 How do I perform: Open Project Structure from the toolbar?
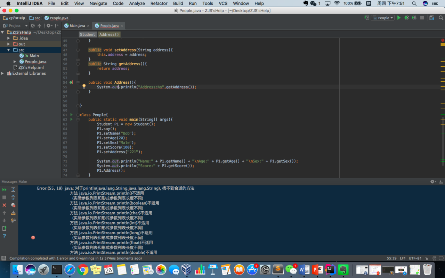431,18
